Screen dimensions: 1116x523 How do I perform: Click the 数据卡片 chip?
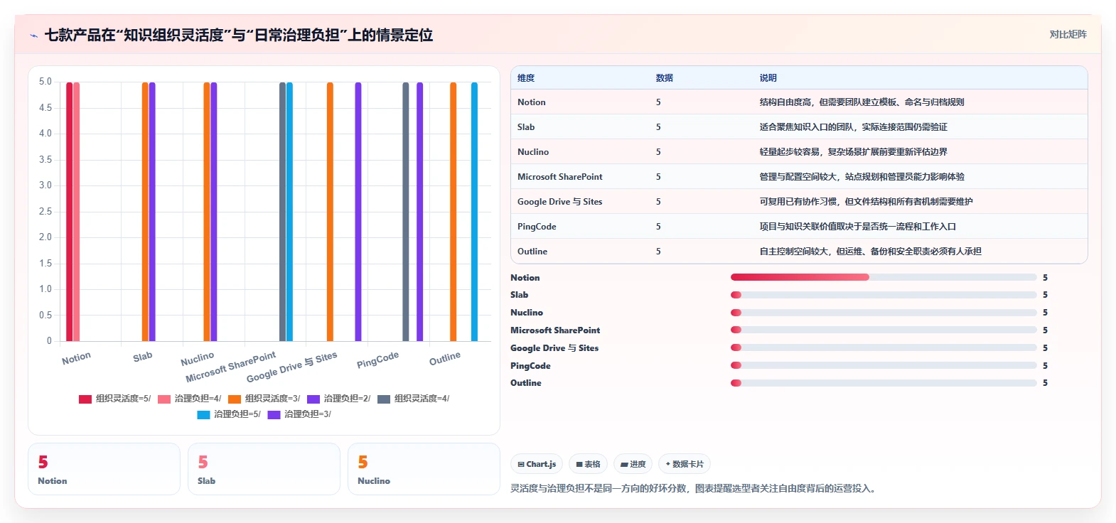pyautogui.click(x=685, y=464)
